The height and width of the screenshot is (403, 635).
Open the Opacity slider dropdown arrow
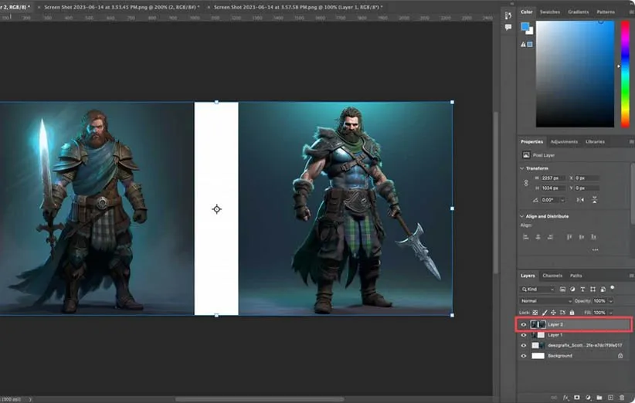click(x=610, y=300)
